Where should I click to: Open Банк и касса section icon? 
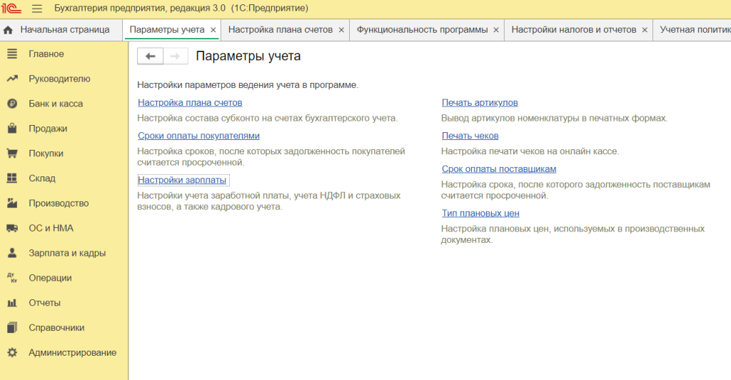[x=11, y=104]
